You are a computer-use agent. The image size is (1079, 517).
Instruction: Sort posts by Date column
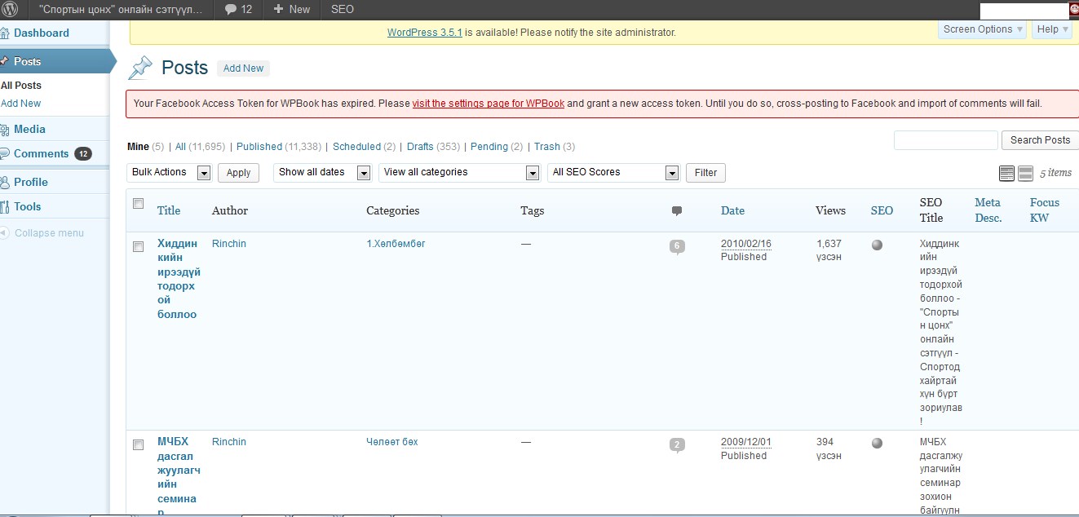tap(732, 210)
